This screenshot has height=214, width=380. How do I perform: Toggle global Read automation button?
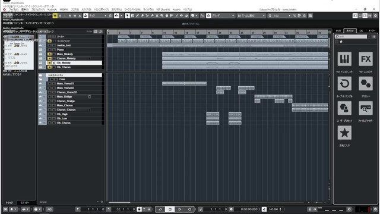(x=70, y=15)
